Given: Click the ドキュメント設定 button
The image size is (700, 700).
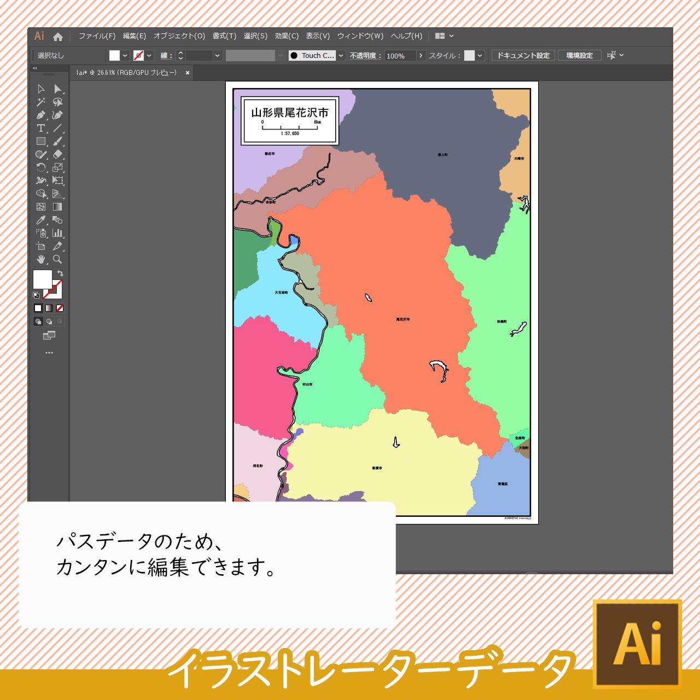Looking at the screenshot, I should [x=523, y=55].
